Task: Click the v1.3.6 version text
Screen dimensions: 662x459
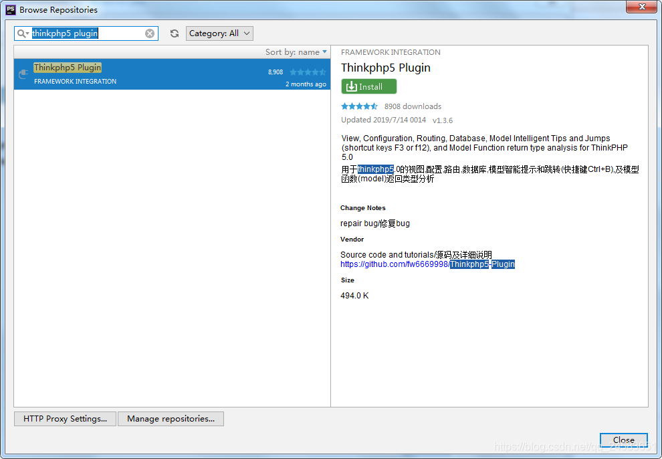Action: click(443, 120)
